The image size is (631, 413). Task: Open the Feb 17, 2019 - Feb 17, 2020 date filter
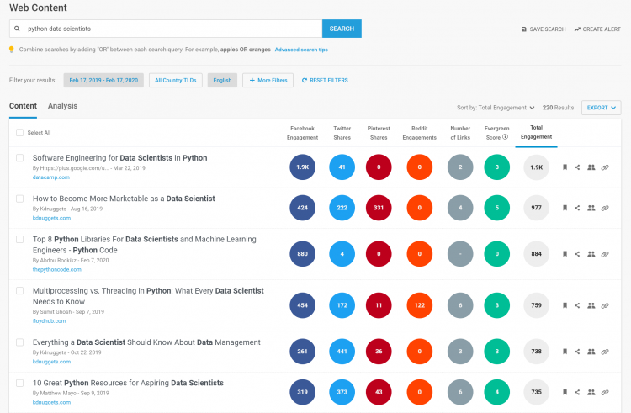click(x=103, y=81)
